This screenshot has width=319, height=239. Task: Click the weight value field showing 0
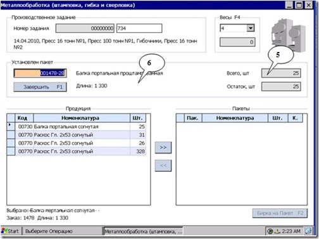pyautogui.click(x=237, y=42)
